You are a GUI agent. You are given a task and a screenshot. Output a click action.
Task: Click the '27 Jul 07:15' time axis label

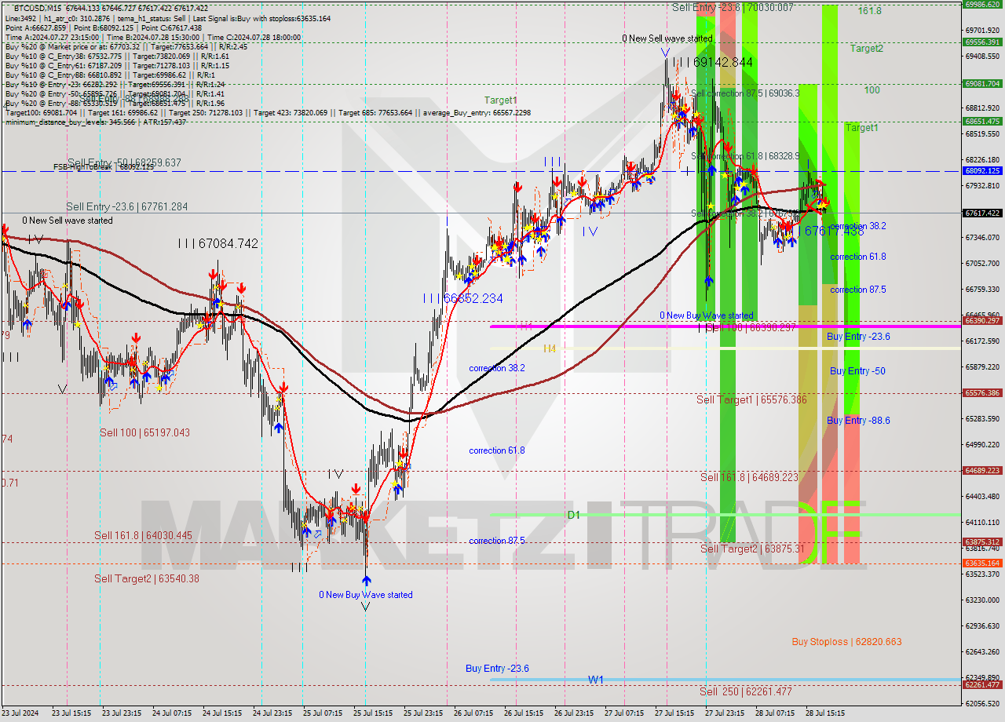pos(624,713)
